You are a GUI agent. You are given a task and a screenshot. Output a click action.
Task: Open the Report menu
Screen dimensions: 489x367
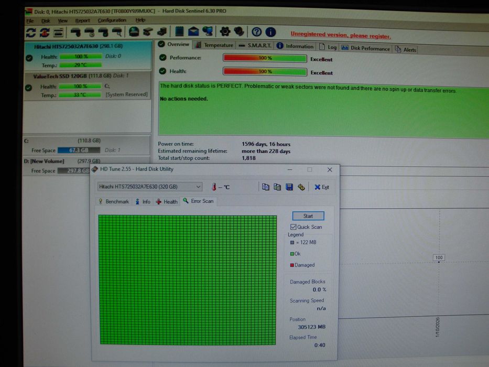click(x=82, y=20)
